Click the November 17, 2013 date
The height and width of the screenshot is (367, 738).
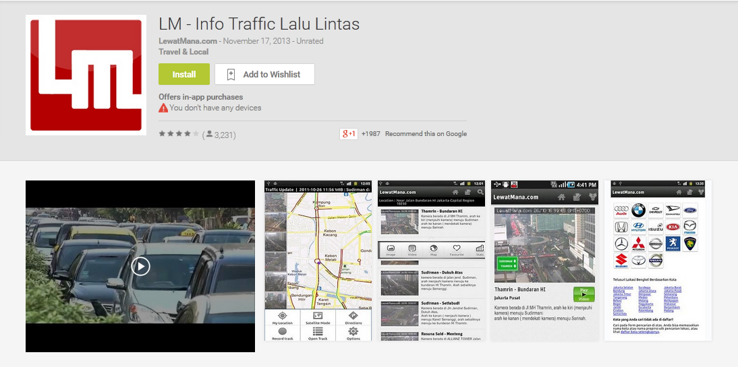coord(258,41)
